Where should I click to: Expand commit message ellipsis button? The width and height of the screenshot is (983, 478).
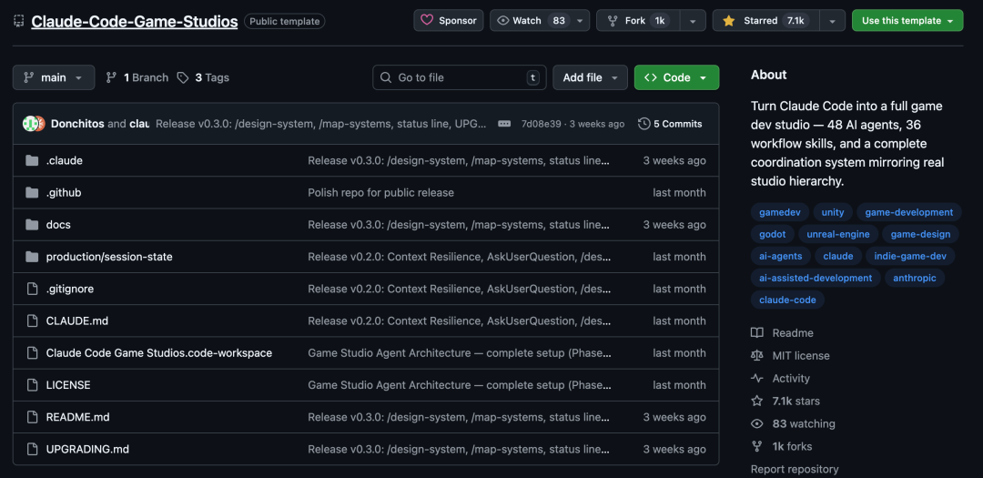pos(504,124)
